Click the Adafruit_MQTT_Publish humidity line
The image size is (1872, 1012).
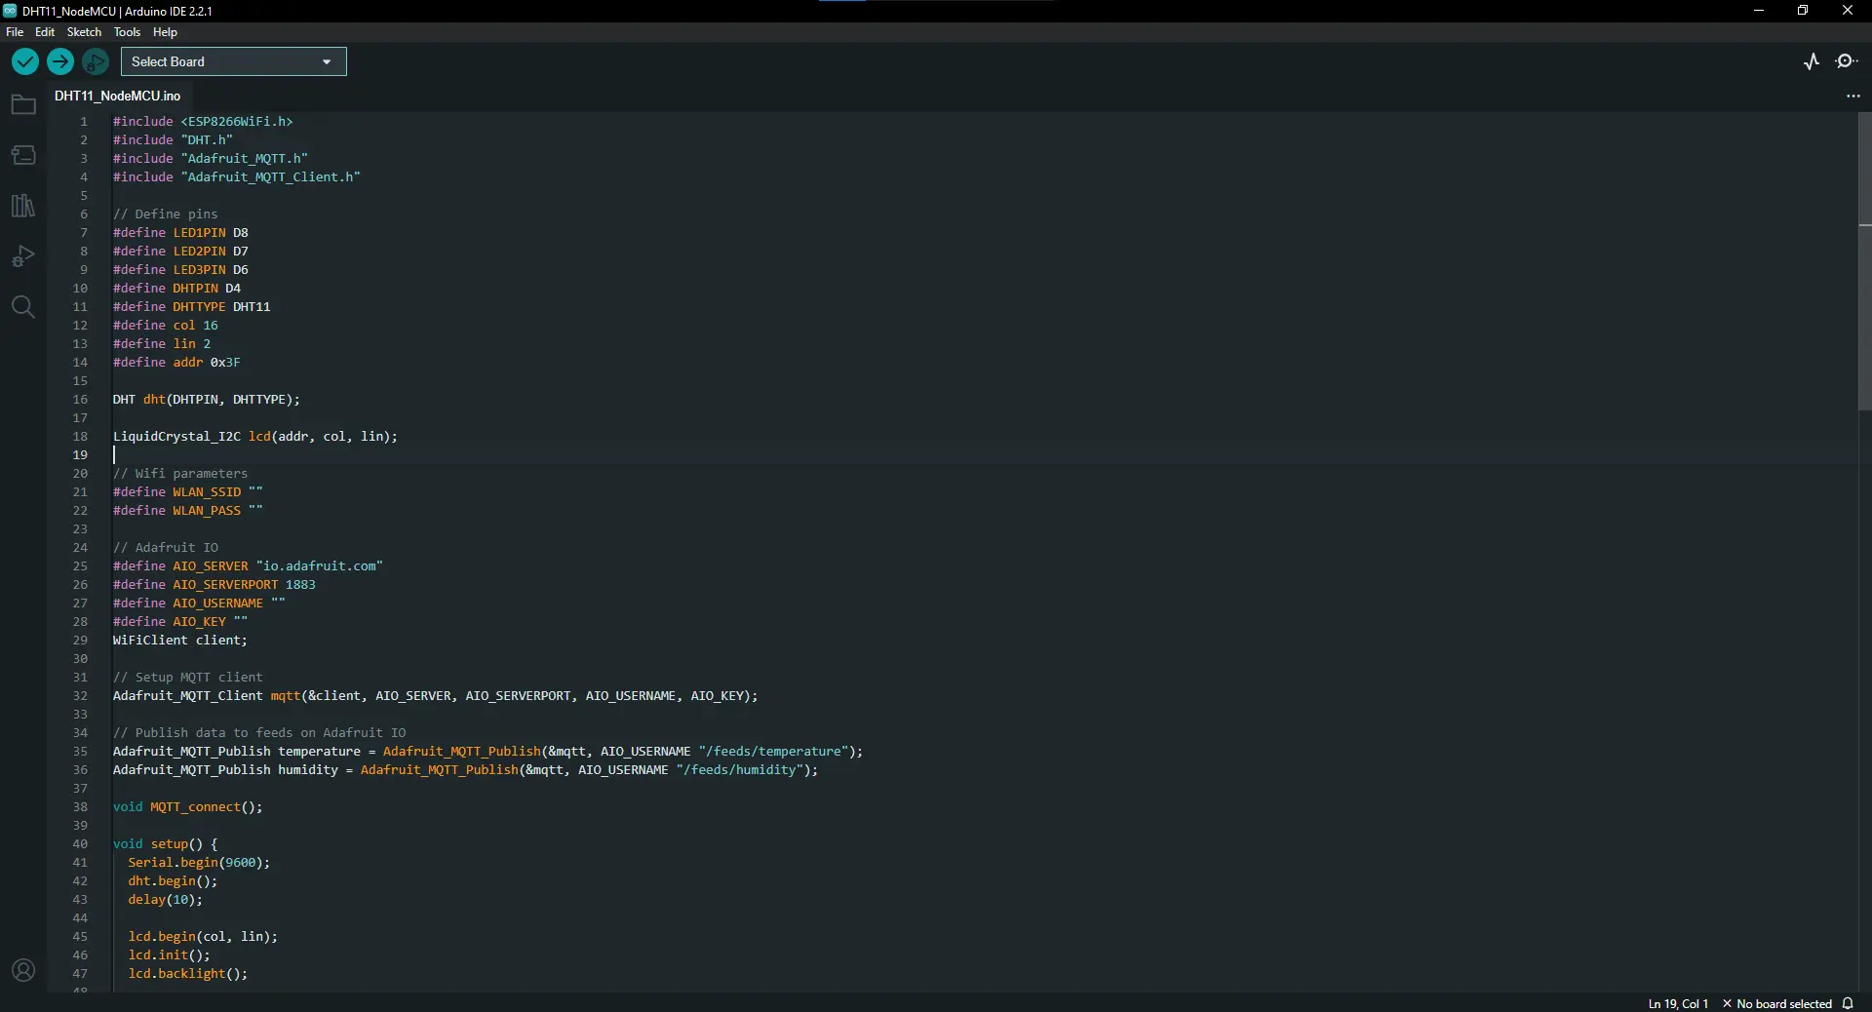[466, 770]
